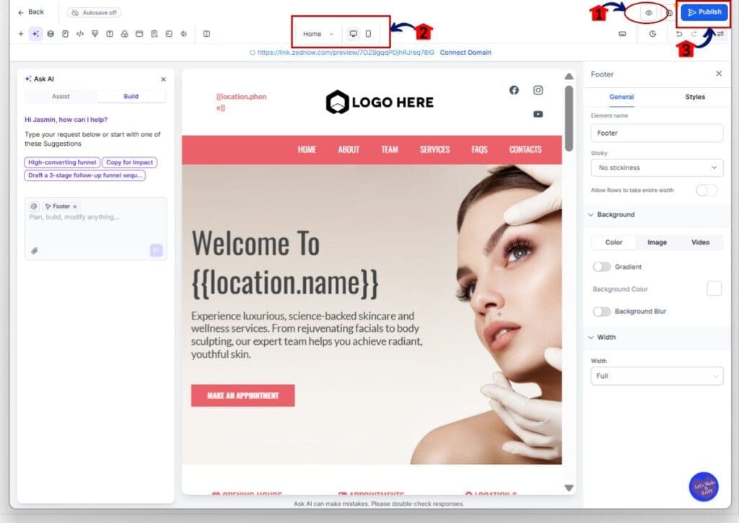This screenshot has height=523, width=739.
Task: Click the AI send message button
Action: 156,250
